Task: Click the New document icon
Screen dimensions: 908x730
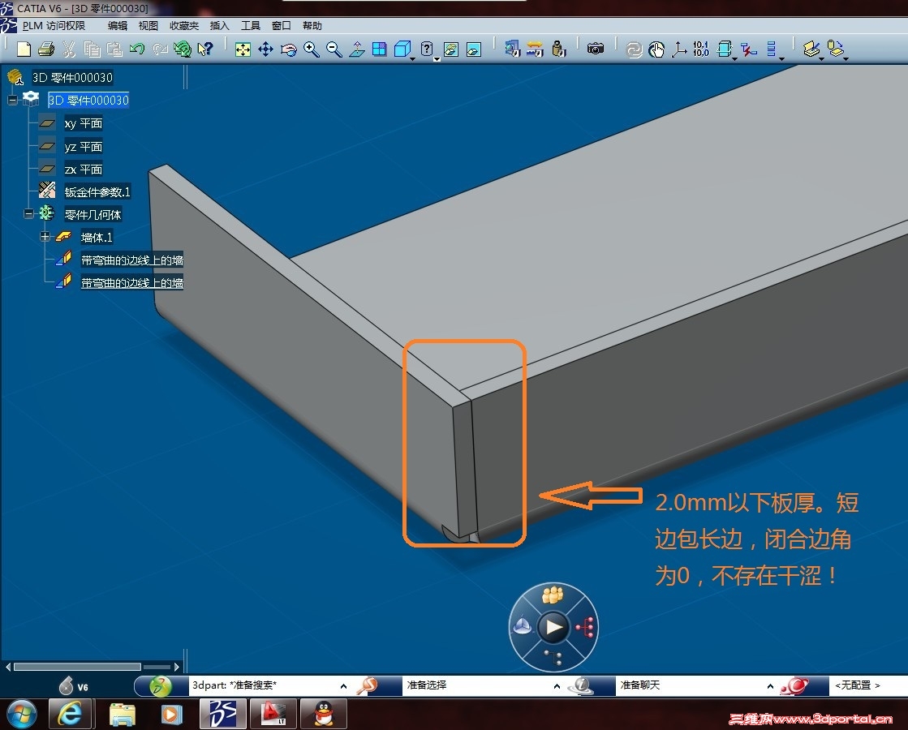Action: point(24,49)
